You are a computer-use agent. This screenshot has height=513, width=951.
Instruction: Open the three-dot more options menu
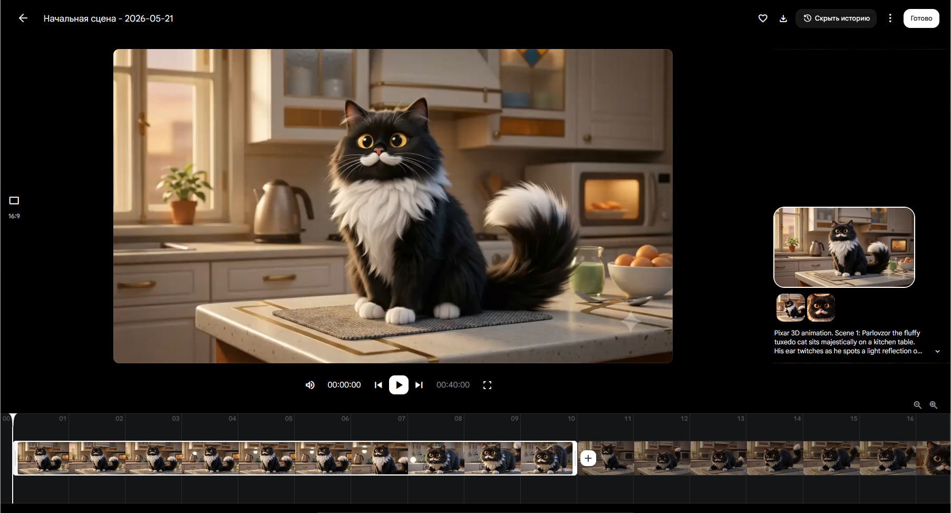[x=890, y=18]
